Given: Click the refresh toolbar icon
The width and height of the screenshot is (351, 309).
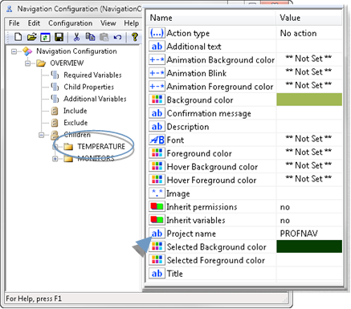Looking at the screenshot, I should 45,37.
